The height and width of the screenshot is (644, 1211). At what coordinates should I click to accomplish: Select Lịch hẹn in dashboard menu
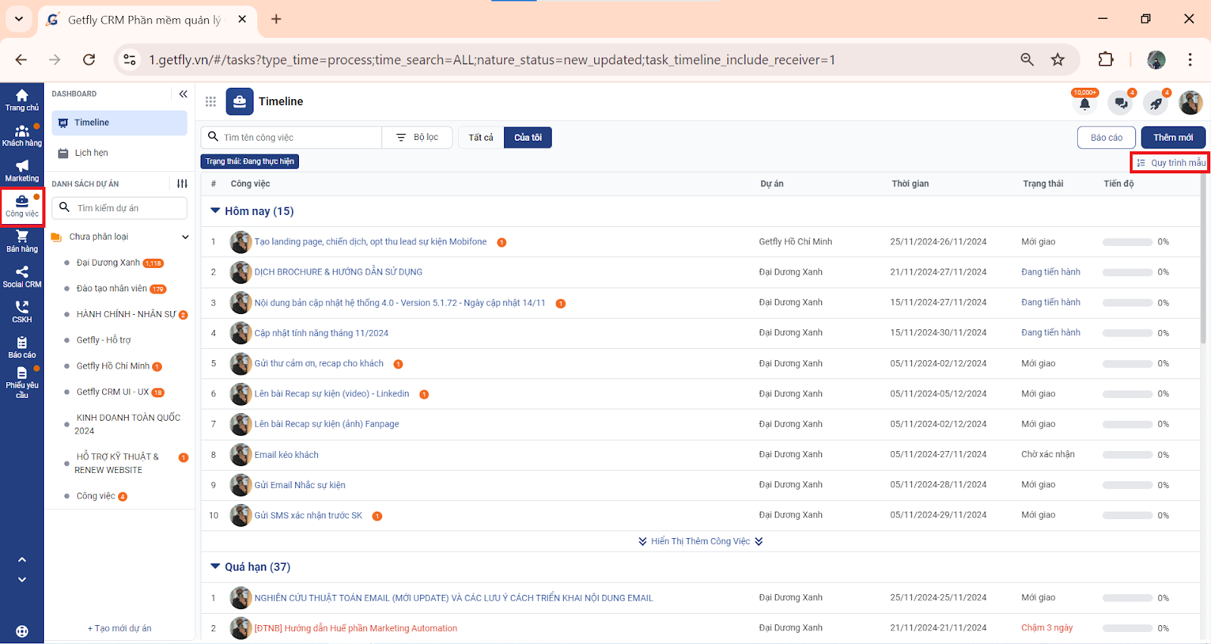click(x=120, y=153)
